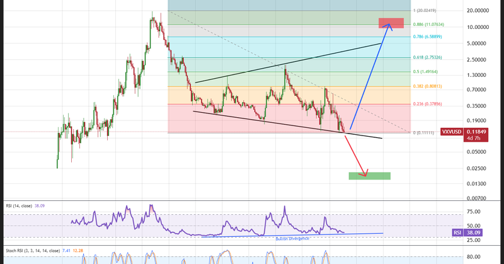
Task: Click the current price label 0.11849
Action: coord(476,132)
